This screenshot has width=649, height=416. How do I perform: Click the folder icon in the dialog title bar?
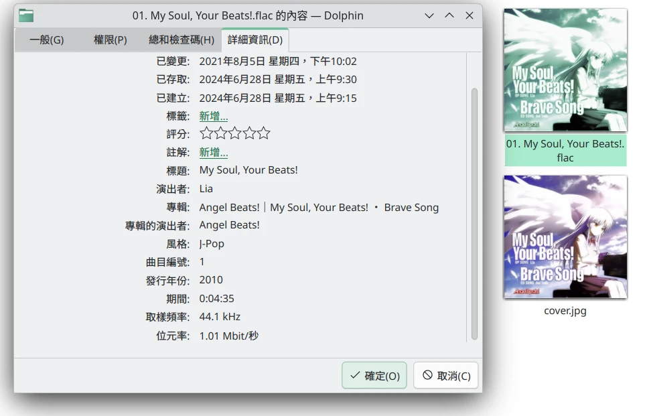(x=26, y=15)
